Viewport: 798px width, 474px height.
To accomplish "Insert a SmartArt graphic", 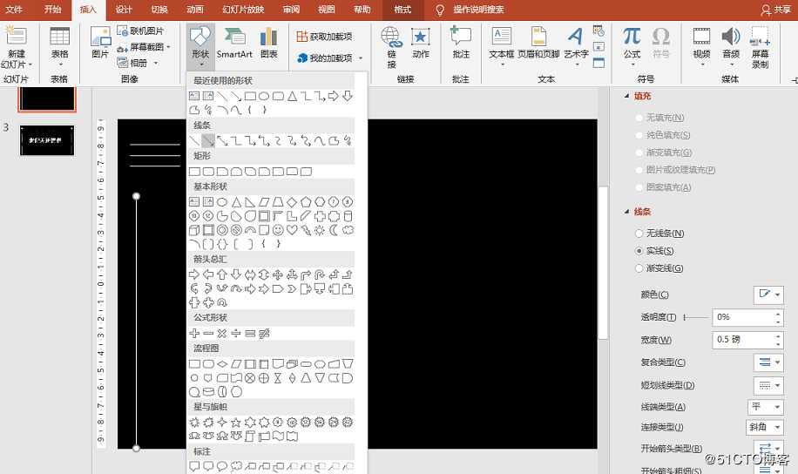I will coord(234,44).
